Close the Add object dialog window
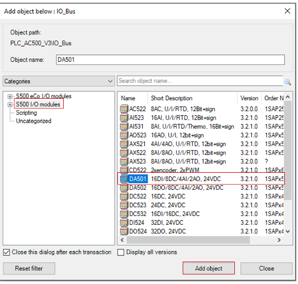This screenshot has height=284, width=298. [288, 11]
